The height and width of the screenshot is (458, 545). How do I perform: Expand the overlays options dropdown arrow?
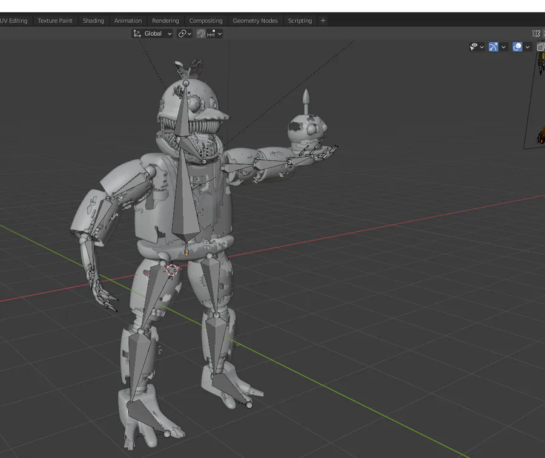[x=527, y=47]
